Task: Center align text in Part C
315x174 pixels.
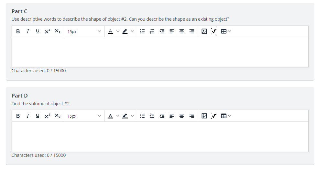Action: [x=182, y=31]
